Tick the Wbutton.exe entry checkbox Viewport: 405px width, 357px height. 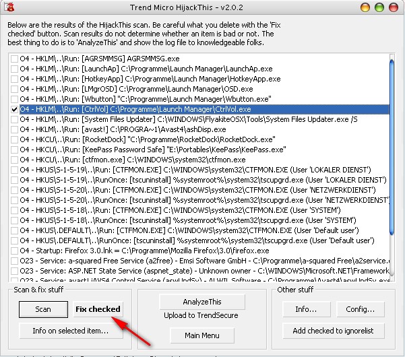[14, 99]
